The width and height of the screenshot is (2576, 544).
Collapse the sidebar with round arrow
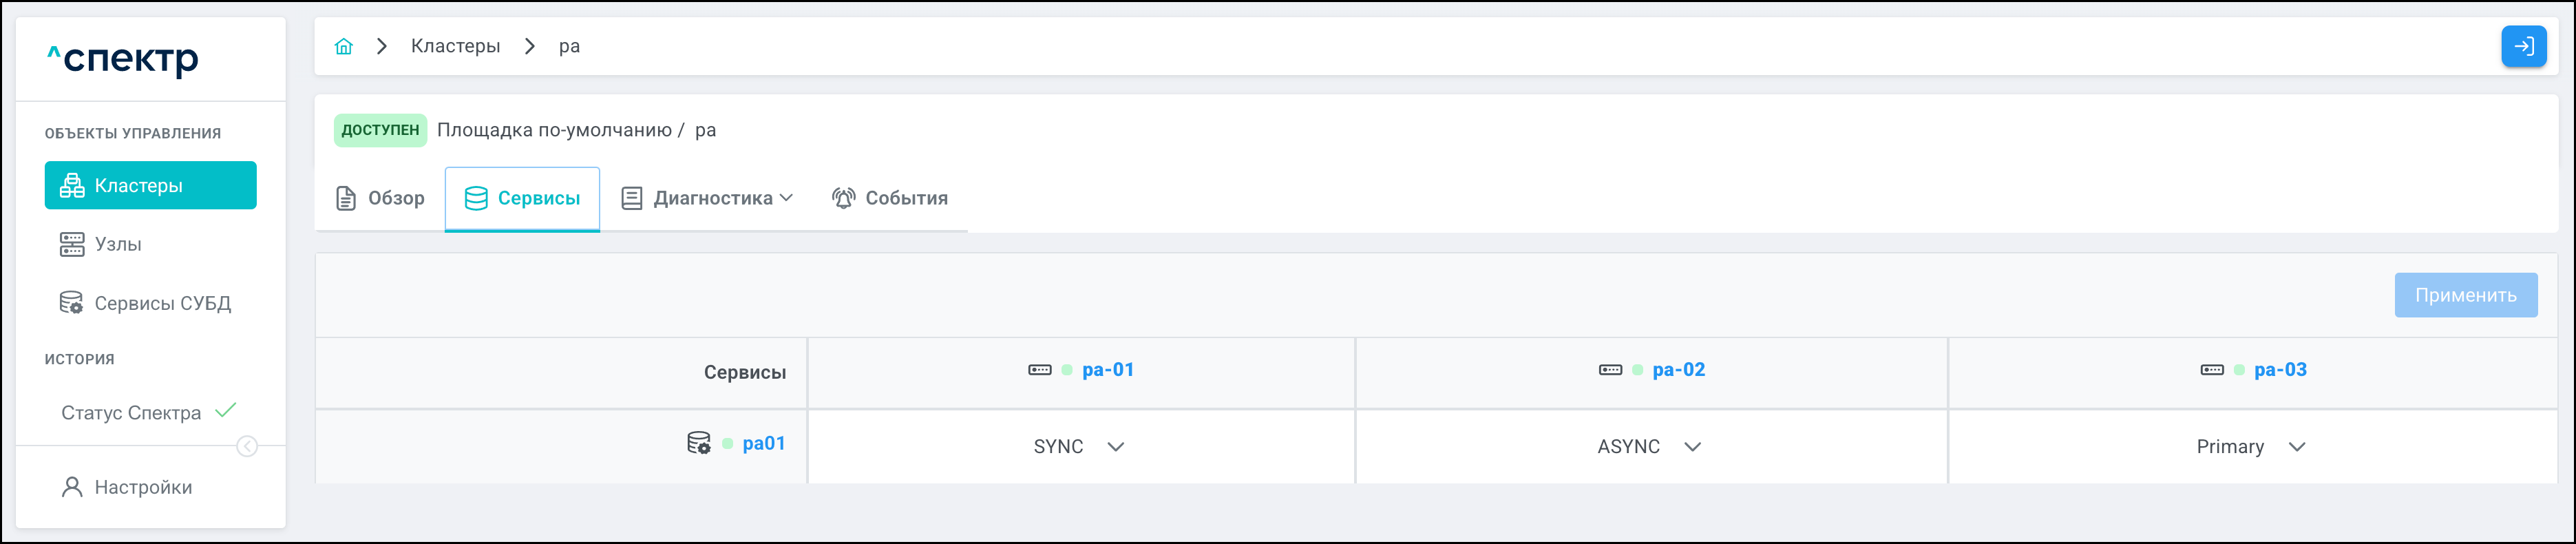coord(247,446)
